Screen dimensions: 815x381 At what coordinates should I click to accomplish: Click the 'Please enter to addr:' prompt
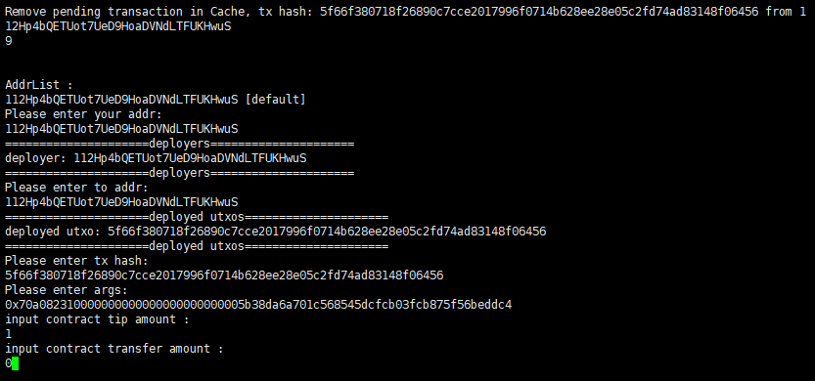(77, 187)
